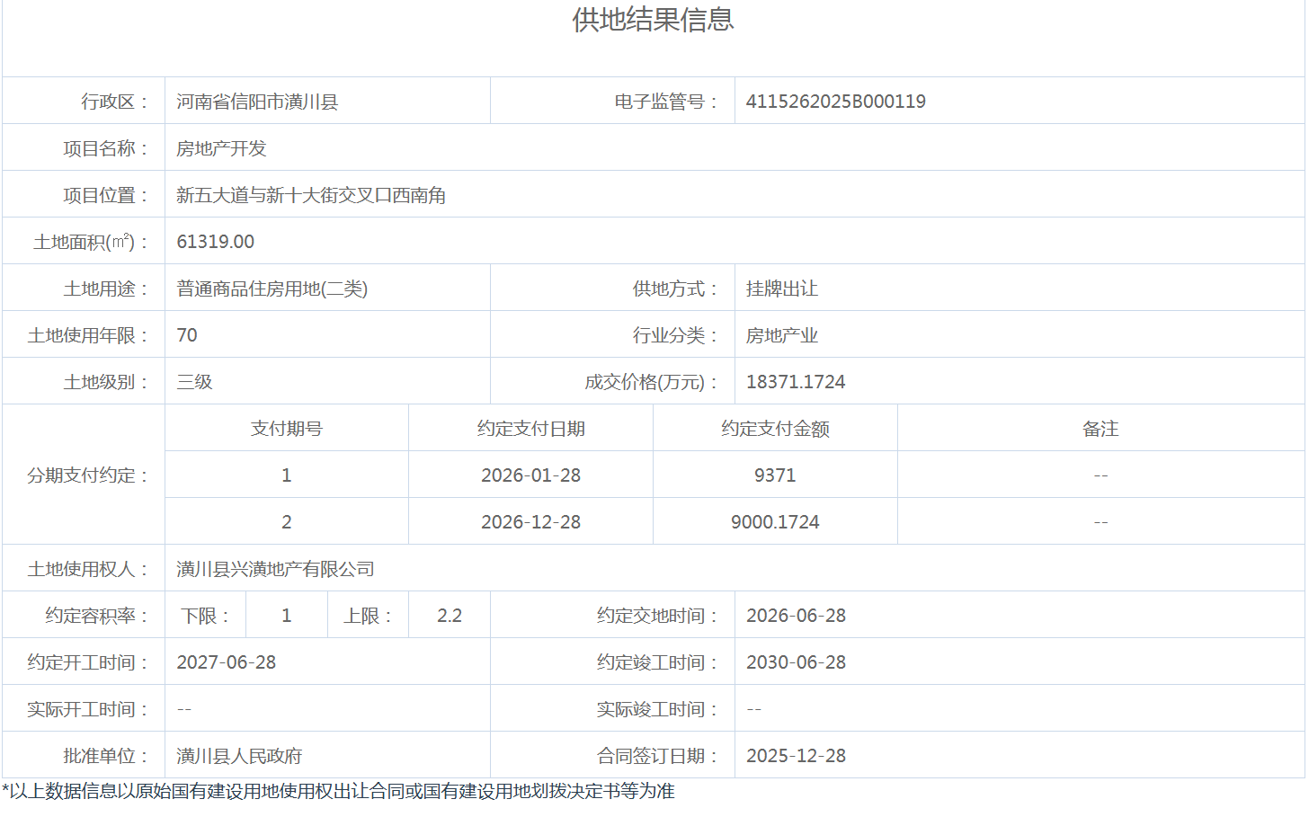Select the 约定竣工时间 field label
Image resolution: width=1309 pixels, height=817 pixels.
pyautogui.click(x=657, y=662)
